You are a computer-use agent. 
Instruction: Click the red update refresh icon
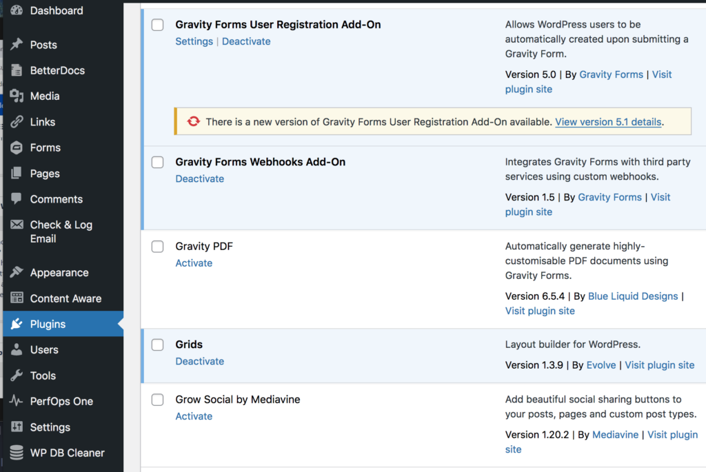(x=193, y=122)
